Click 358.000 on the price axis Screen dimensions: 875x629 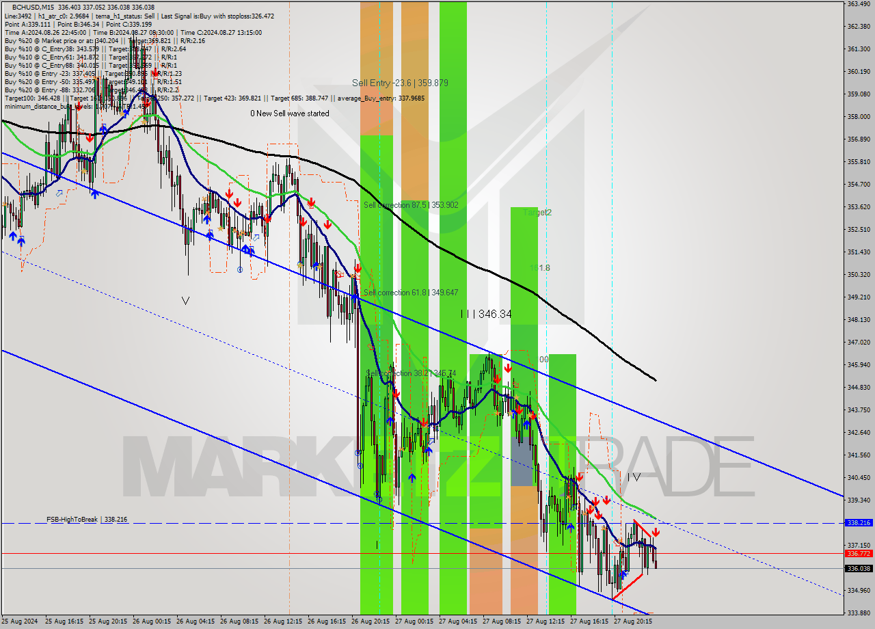pos(859,117)
